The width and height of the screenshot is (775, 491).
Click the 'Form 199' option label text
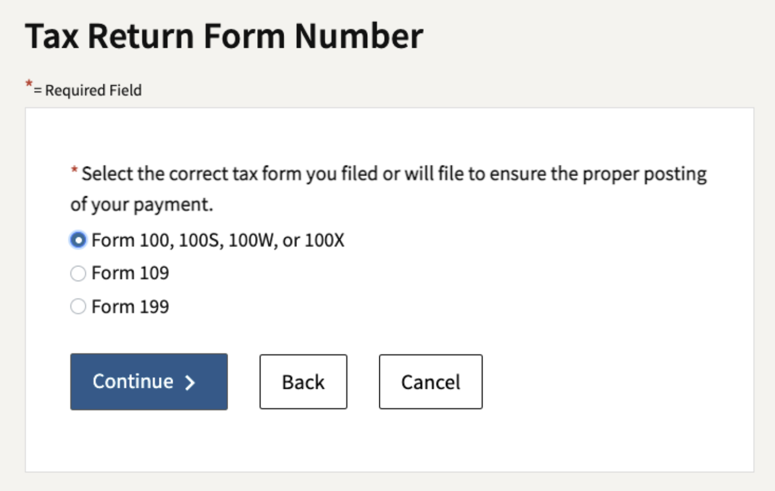[130, 306]
